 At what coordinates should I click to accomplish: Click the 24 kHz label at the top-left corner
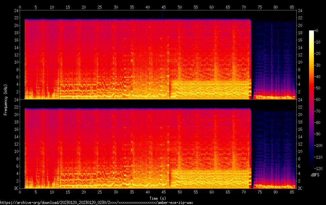(16, 10)
